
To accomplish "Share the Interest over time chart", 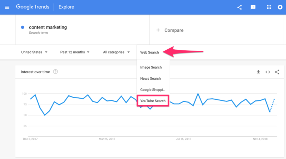I will [x=277, y=72].
